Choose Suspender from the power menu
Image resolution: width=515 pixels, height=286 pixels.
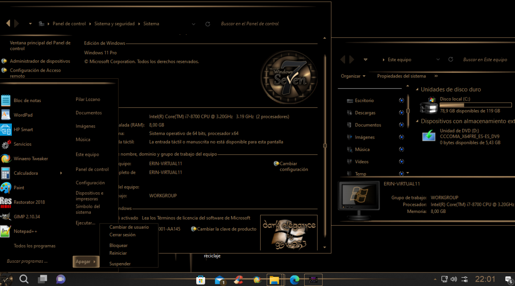tap(120, 264)
